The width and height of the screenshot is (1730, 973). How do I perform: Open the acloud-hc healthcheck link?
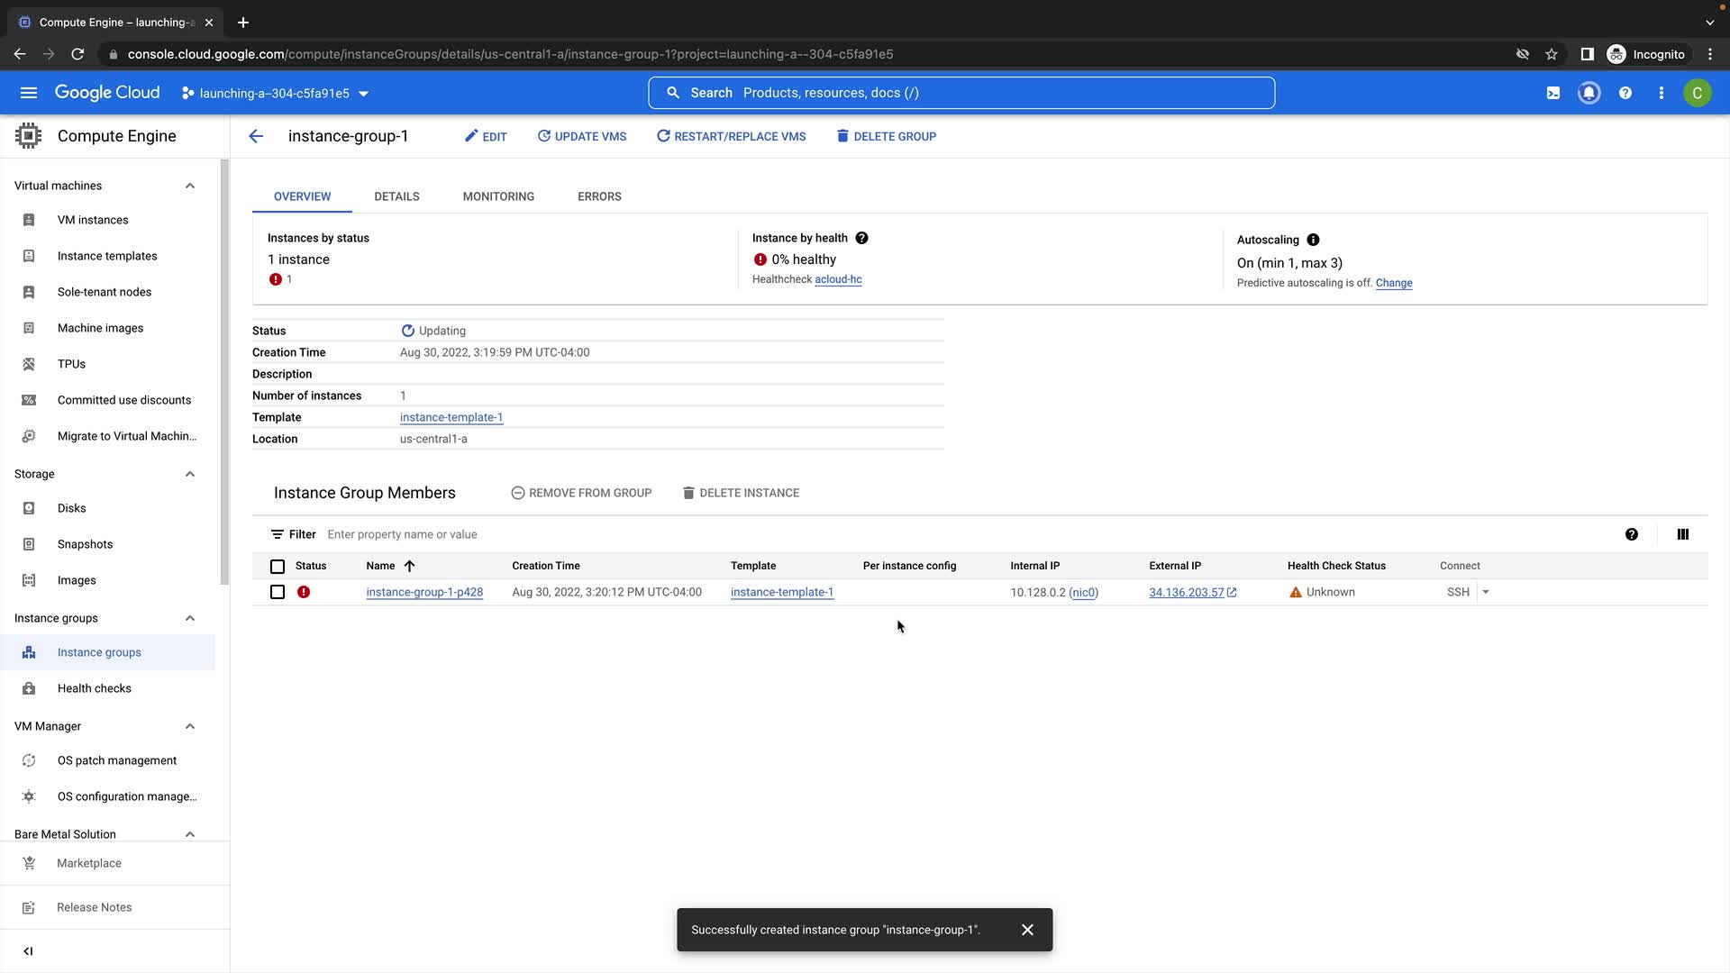tap(838, 279)
